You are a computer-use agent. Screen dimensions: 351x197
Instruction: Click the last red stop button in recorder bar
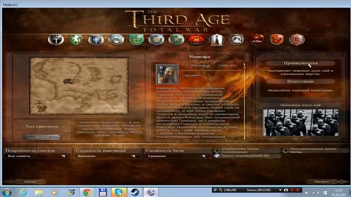(298, 190)
